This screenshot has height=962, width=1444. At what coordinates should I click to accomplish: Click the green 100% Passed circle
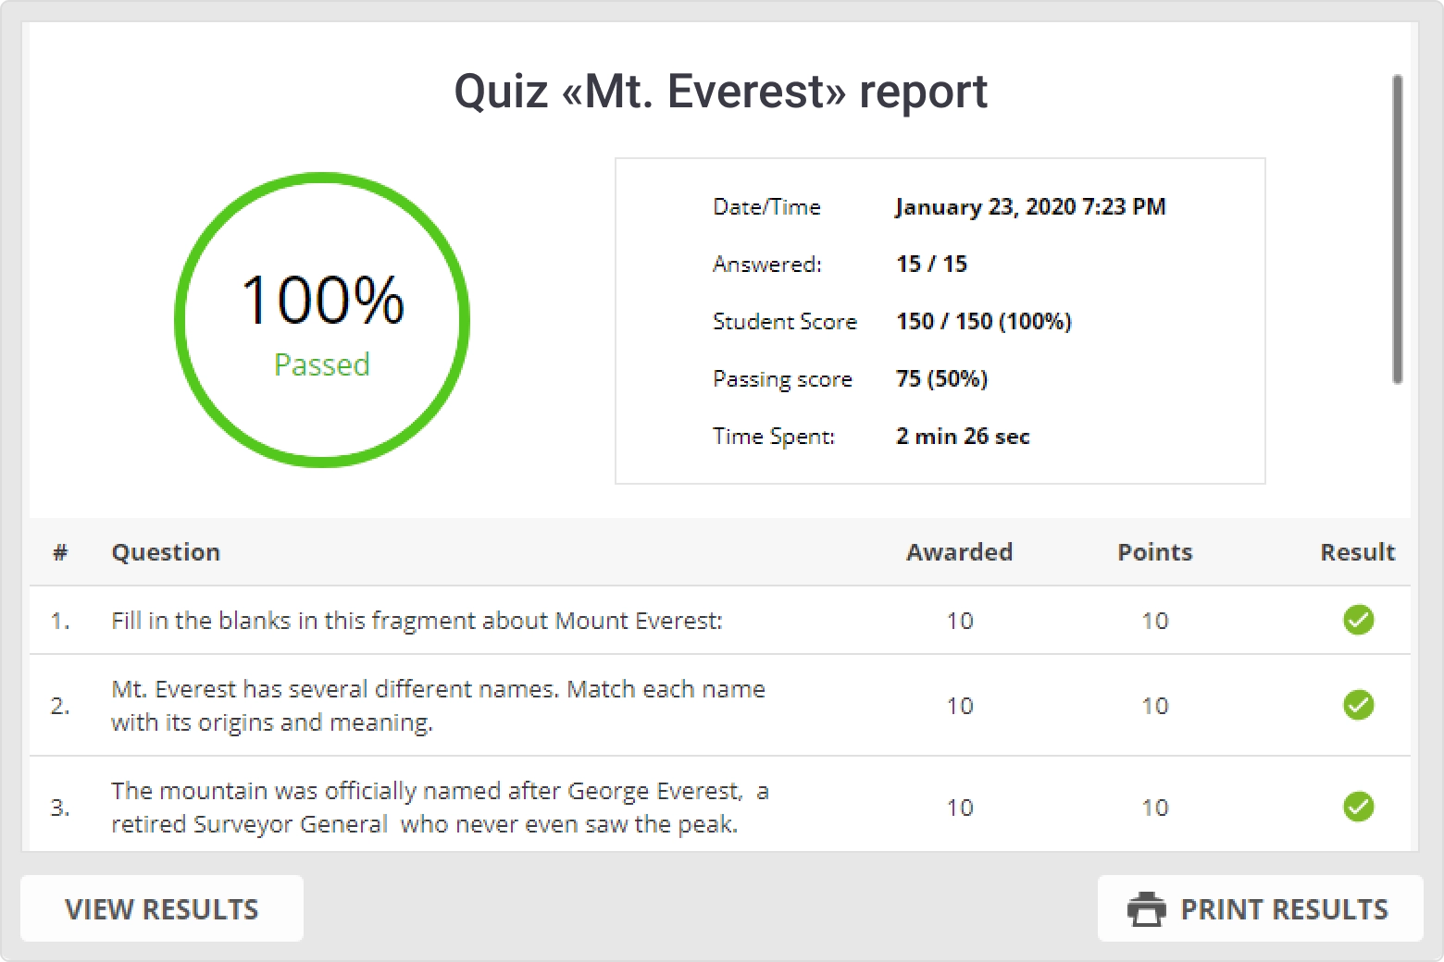tap(322, 320)
